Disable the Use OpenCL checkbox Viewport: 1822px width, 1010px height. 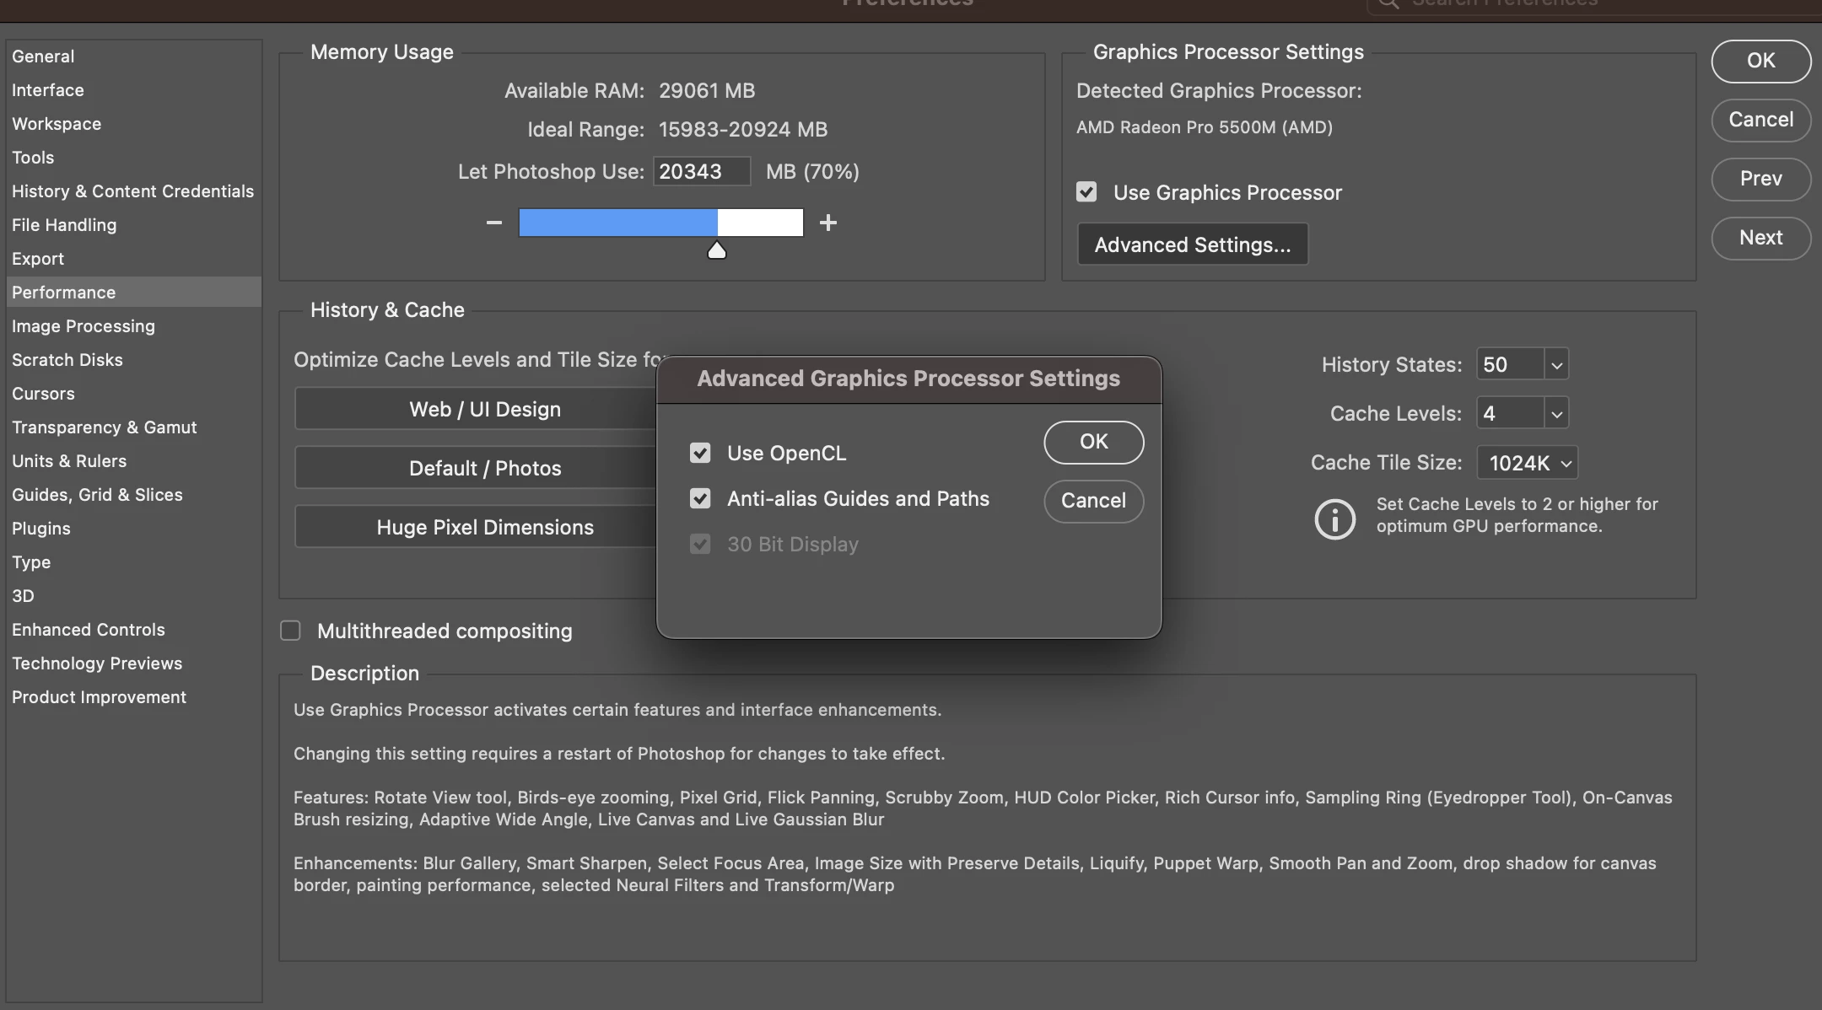pyautogui.click(x=700, y=454)
